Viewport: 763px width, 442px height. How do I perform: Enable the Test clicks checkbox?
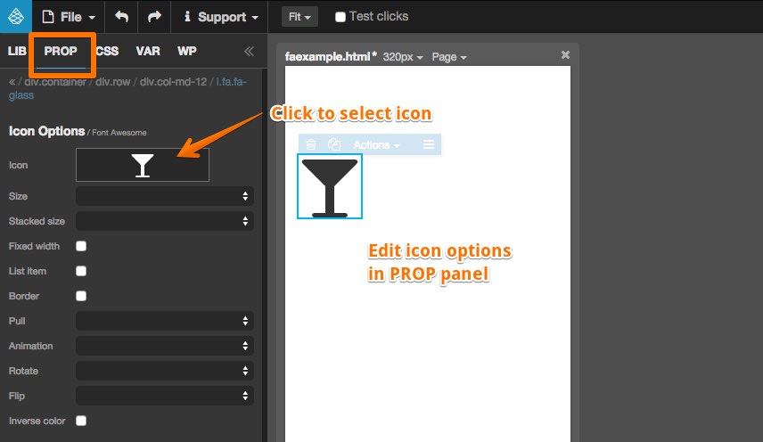tap(340, 17)
